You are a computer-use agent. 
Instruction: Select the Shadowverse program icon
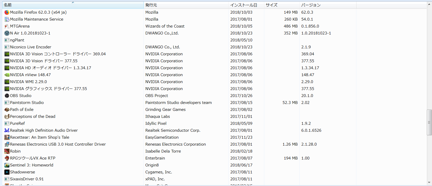(7, 172)
